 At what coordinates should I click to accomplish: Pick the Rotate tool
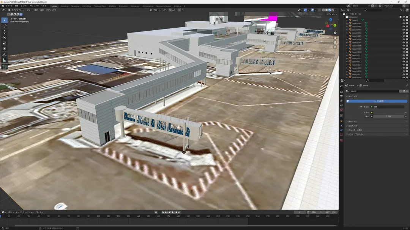[5, 37]
